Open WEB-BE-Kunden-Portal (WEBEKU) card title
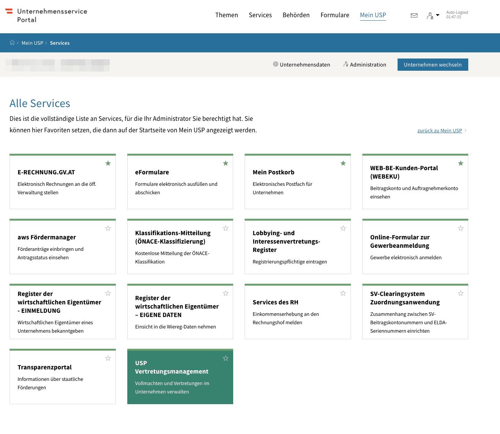500x434 pixels. point(404,172)
